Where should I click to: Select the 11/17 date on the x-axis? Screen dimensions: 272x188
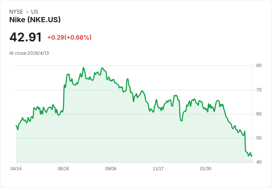(x=158, y=169)
